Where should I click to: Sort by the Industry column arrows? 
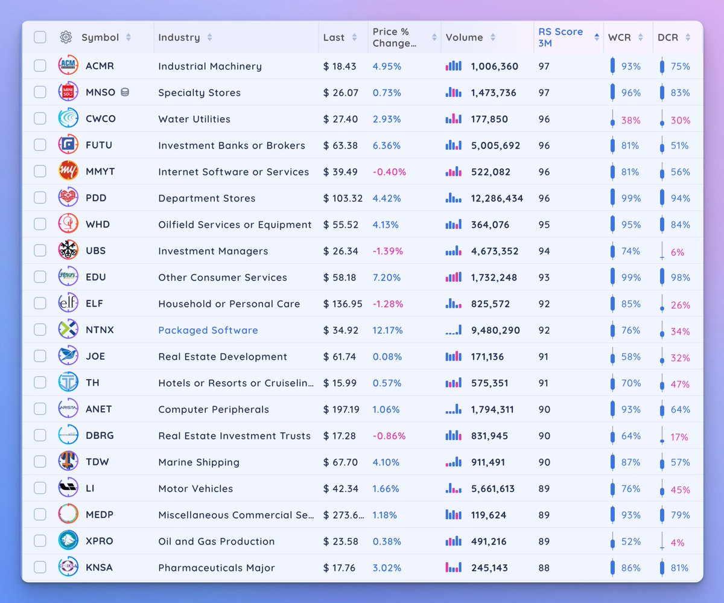(209, 37)
